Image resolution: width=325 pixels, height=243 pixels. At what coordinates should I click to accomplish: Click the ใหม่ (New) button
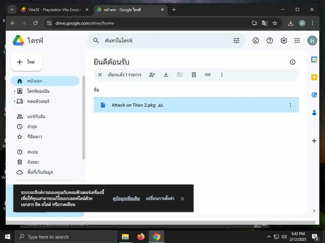click(x=27, y=62)
